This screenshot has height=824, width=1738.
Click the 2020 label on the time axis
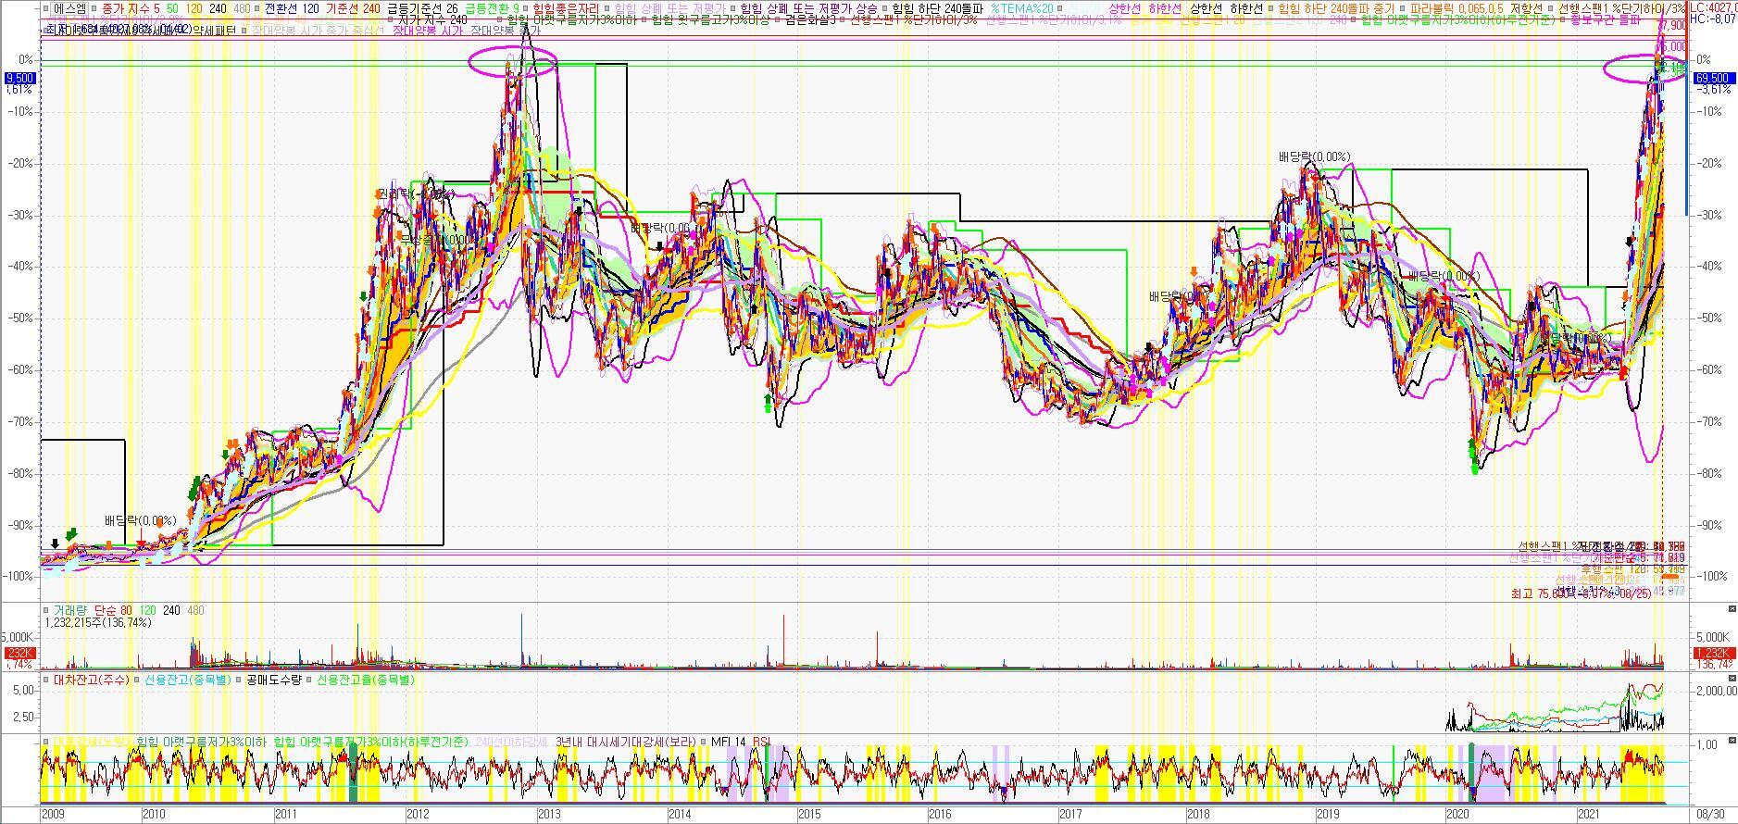pos(1458,814)
